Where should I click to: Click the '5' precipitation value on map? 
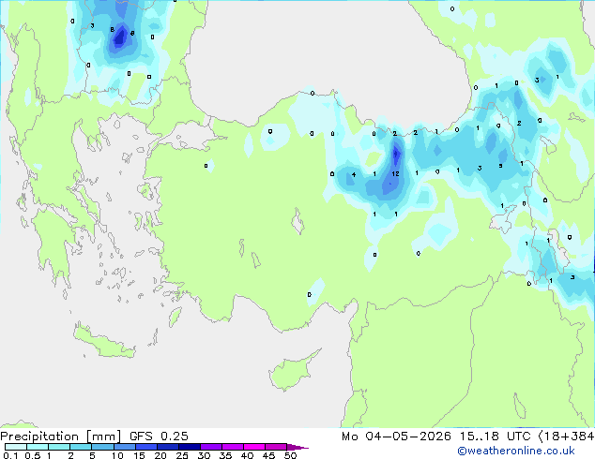[x=500, y=166]
